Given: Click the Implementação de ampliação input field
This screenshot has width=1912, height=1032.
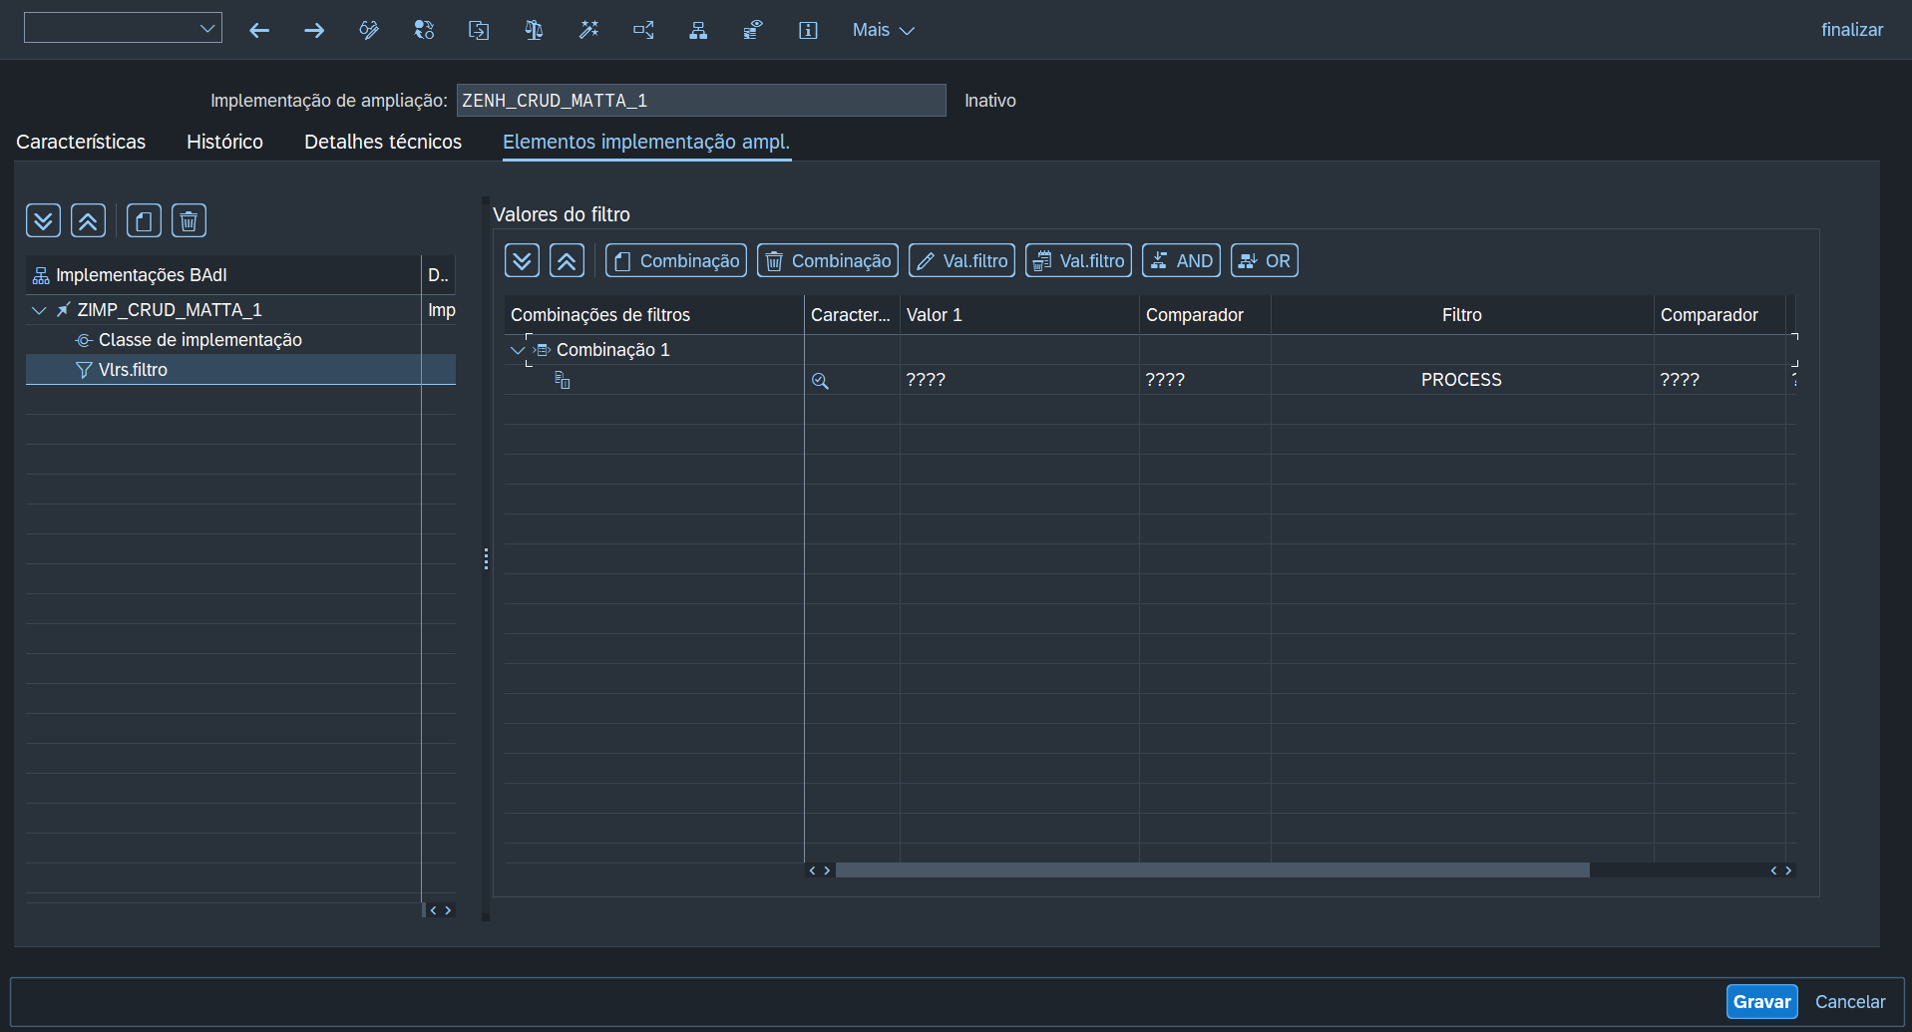Looking at the screenshot, I should coord(700,101).
